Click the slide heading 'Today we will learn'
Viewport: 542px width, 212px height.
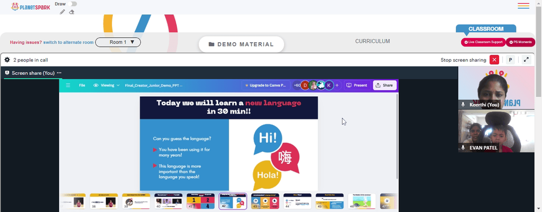point(229,107)
